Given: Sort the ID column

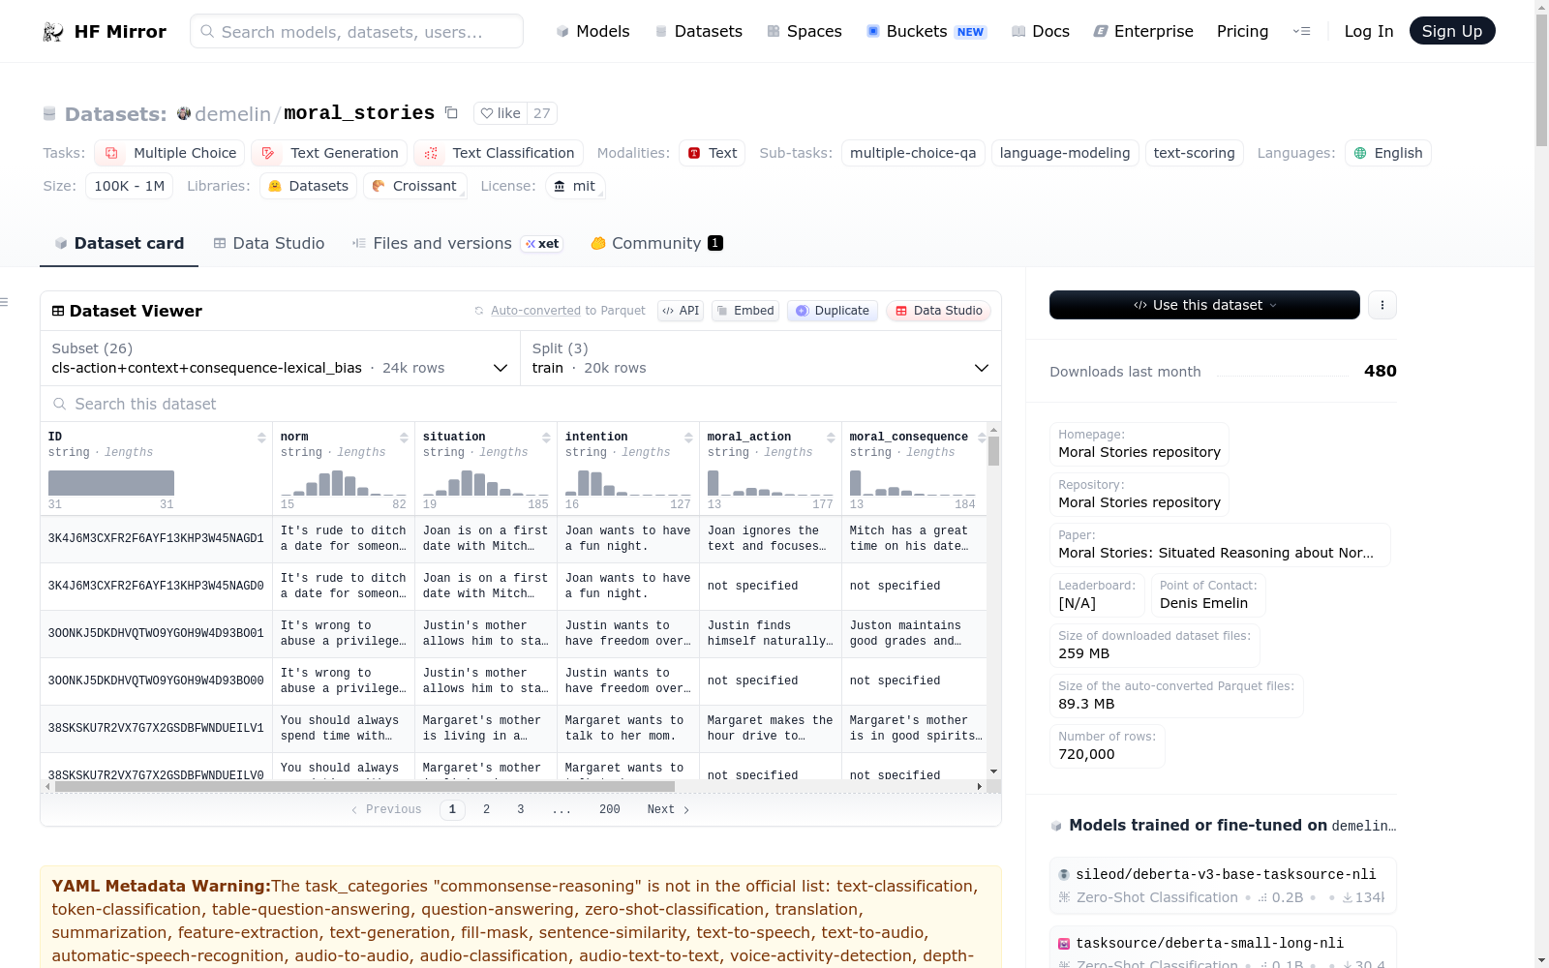Looking at the screenshot, I should point(261,438).
